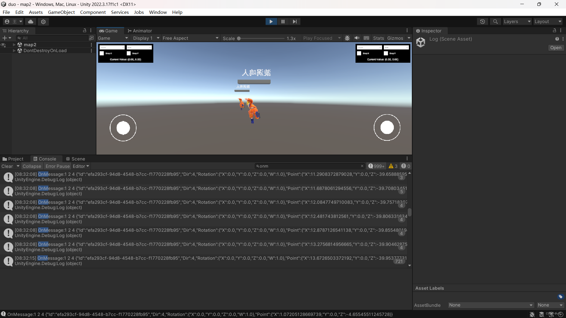Open the GameObject menu

[61, 12]
